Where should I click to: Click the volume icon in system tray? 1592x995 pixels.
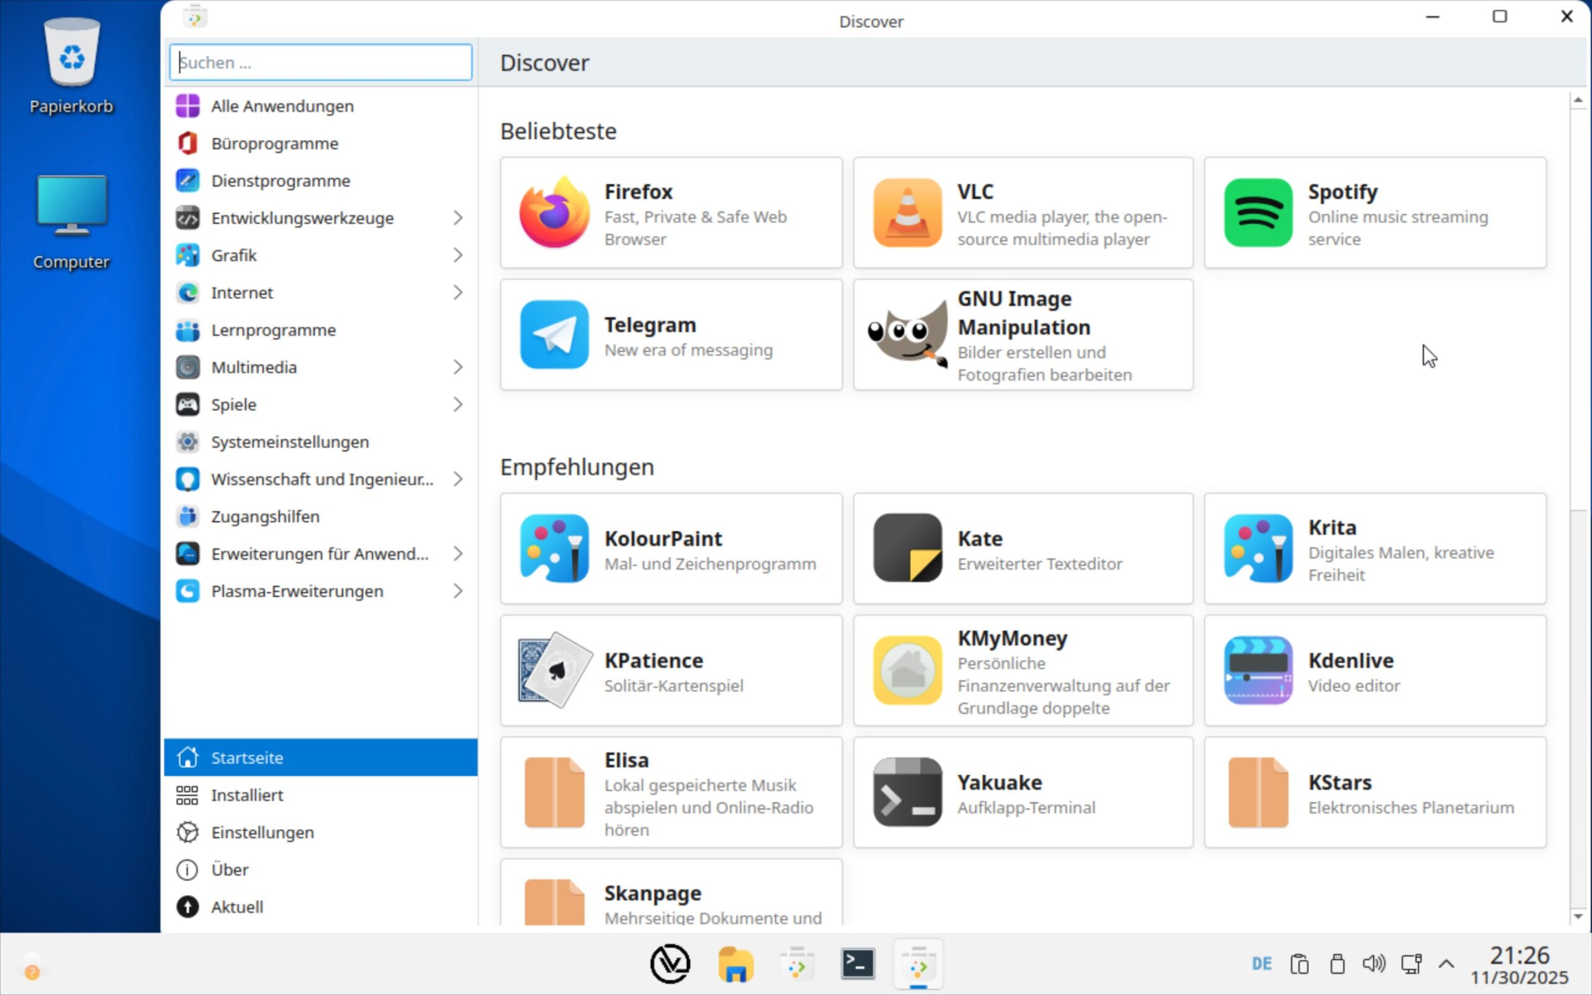tap(1373, 965)
